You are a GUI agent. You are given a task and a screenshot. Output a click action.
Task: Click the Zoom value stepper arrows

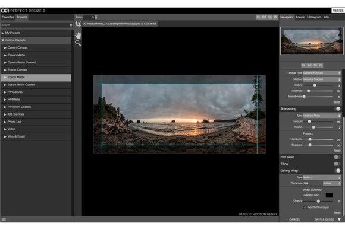[96, 17]
